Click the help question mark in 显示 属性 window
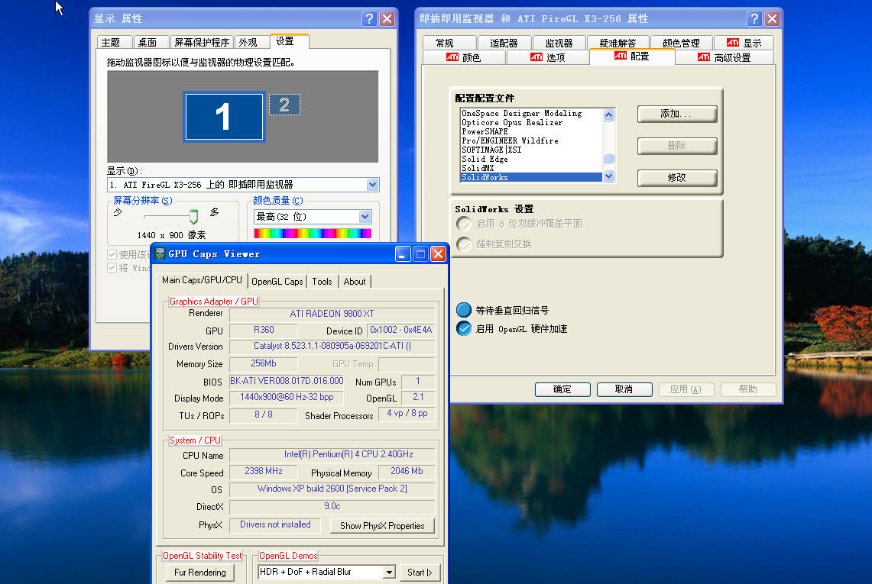 pos(369,19)
